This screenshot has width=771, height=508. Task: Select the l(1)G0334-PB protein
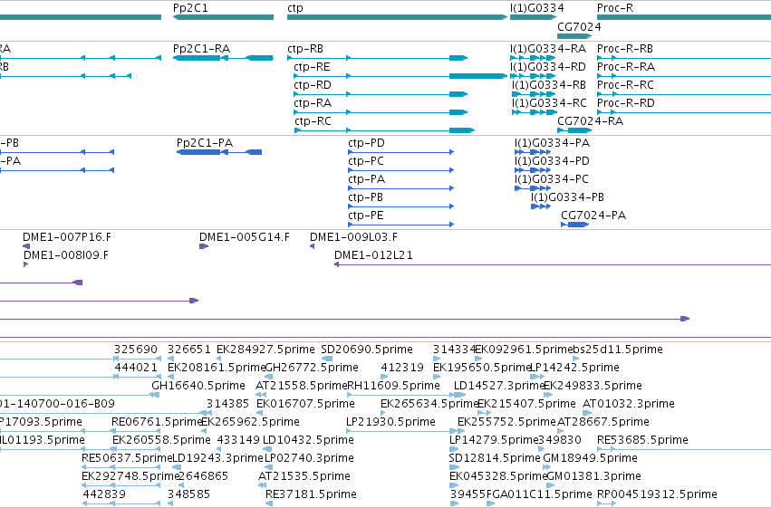pos(540,206)
